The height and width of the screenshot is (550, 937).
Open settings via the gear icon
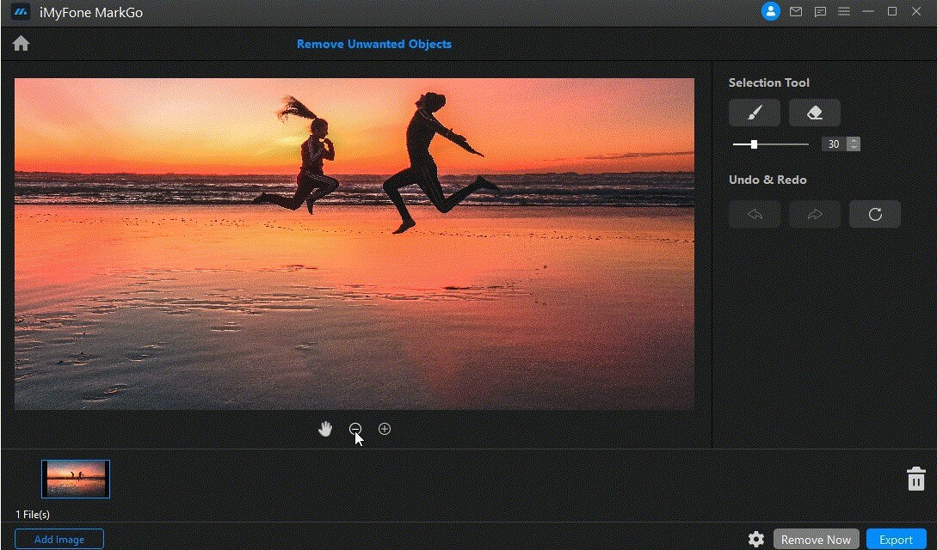point(756,540)
